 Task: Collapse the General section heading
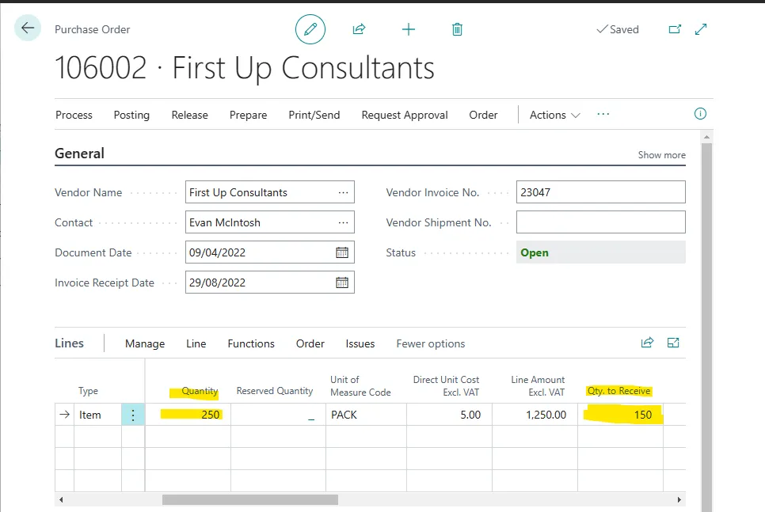click(x=79, y=154)
